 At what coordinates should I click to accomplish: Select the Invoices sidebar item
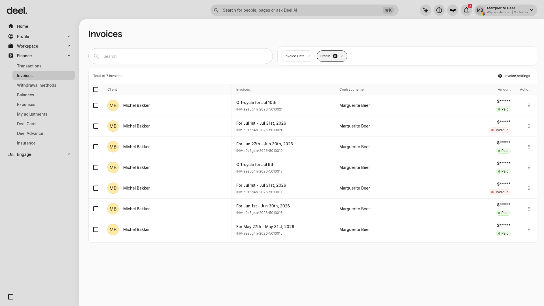point(44,75)
